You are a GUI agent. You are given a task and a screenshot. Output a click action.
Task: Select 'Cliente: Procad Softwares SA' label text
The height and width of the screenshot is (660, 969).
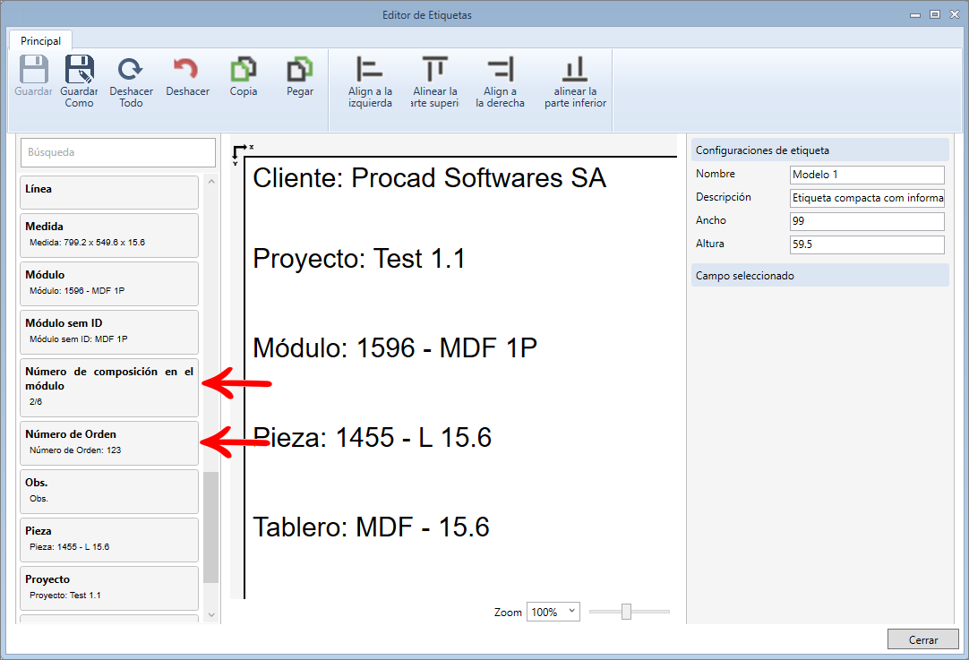click(430, 178)
